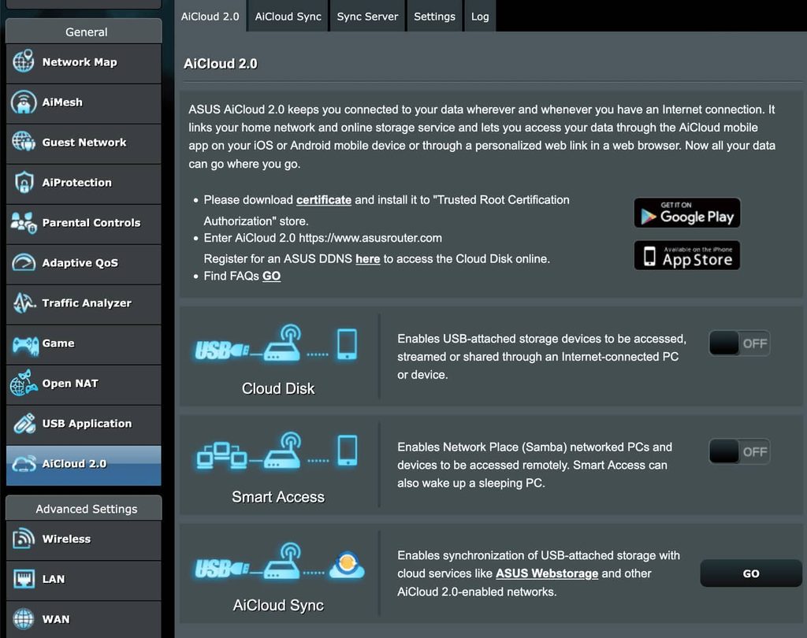View the Log tab
This screenshot has width=807, height=638.
pyautogui.click(x=480, y=16)
